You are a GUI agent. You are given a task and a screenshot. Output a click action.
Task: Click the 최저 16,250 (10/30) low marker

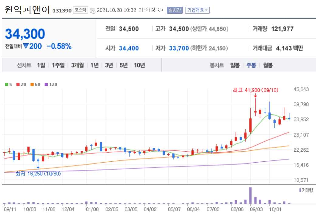coord(38,174)
